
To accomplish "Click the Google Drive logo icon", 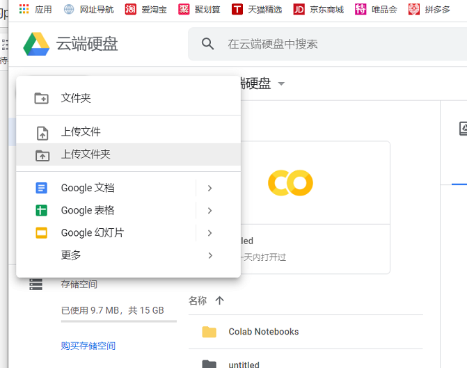I will (x=36, y=44).
